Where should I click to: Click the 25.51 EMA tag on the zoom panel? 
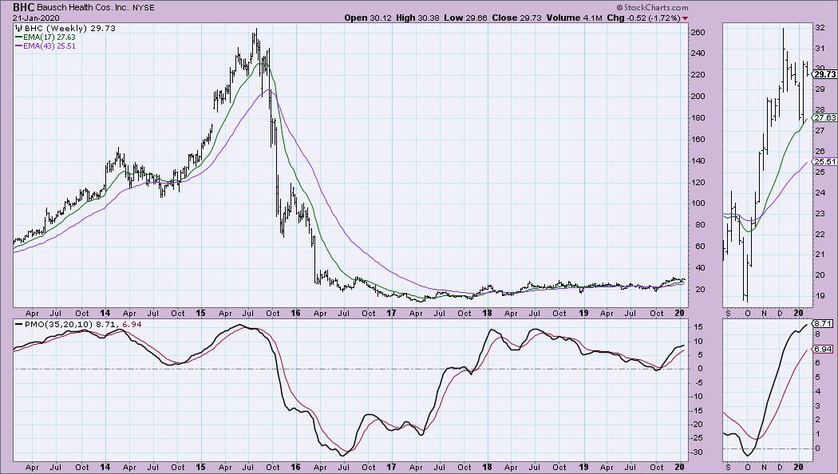[x=824, y=161]
